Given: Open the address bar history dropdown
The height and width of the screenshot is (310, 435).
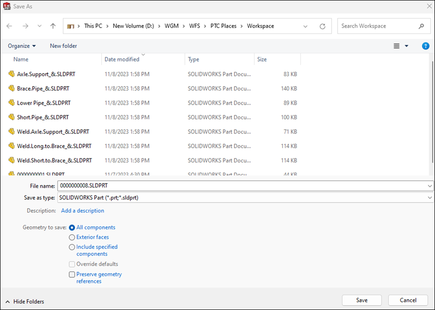Looking at the screenshot, I should coord(305,26).
